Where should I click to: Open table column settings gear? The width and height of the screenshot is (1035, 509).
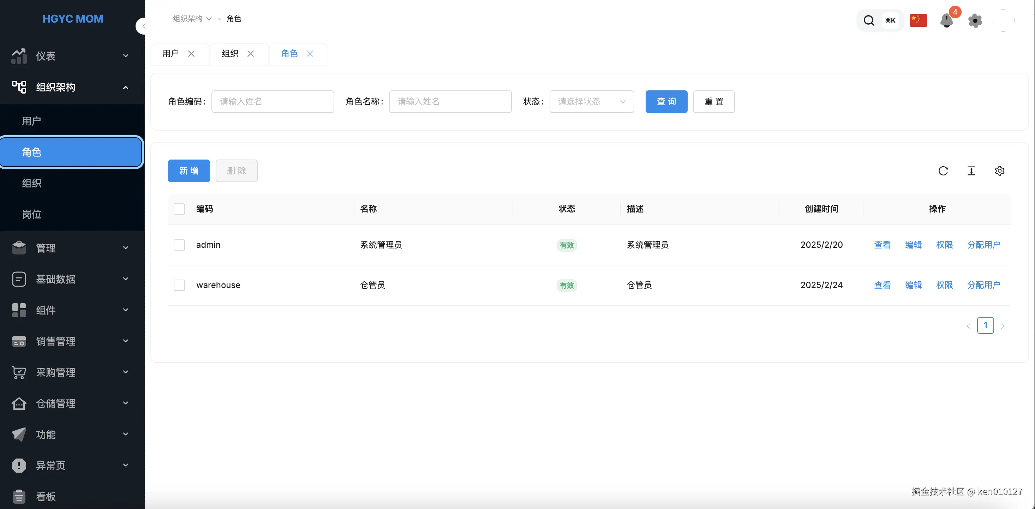pyautogui.click(x=999, y=171)
